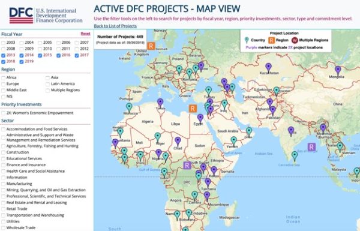The width and height of the screenshot is (360, 231).
Task: Enable the 2007 fiscal year checkbox
Action: 77,43
